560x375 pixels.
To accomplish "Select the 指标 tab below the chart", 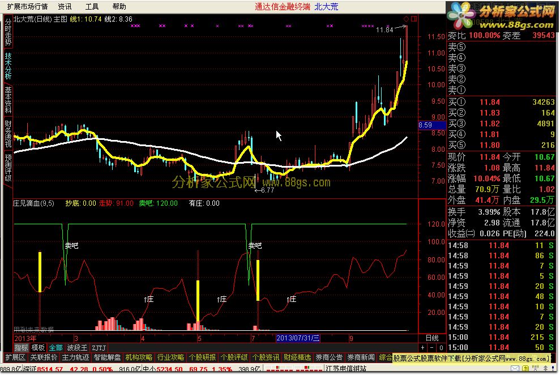I will pyautogui.click(x=21, y=347).
